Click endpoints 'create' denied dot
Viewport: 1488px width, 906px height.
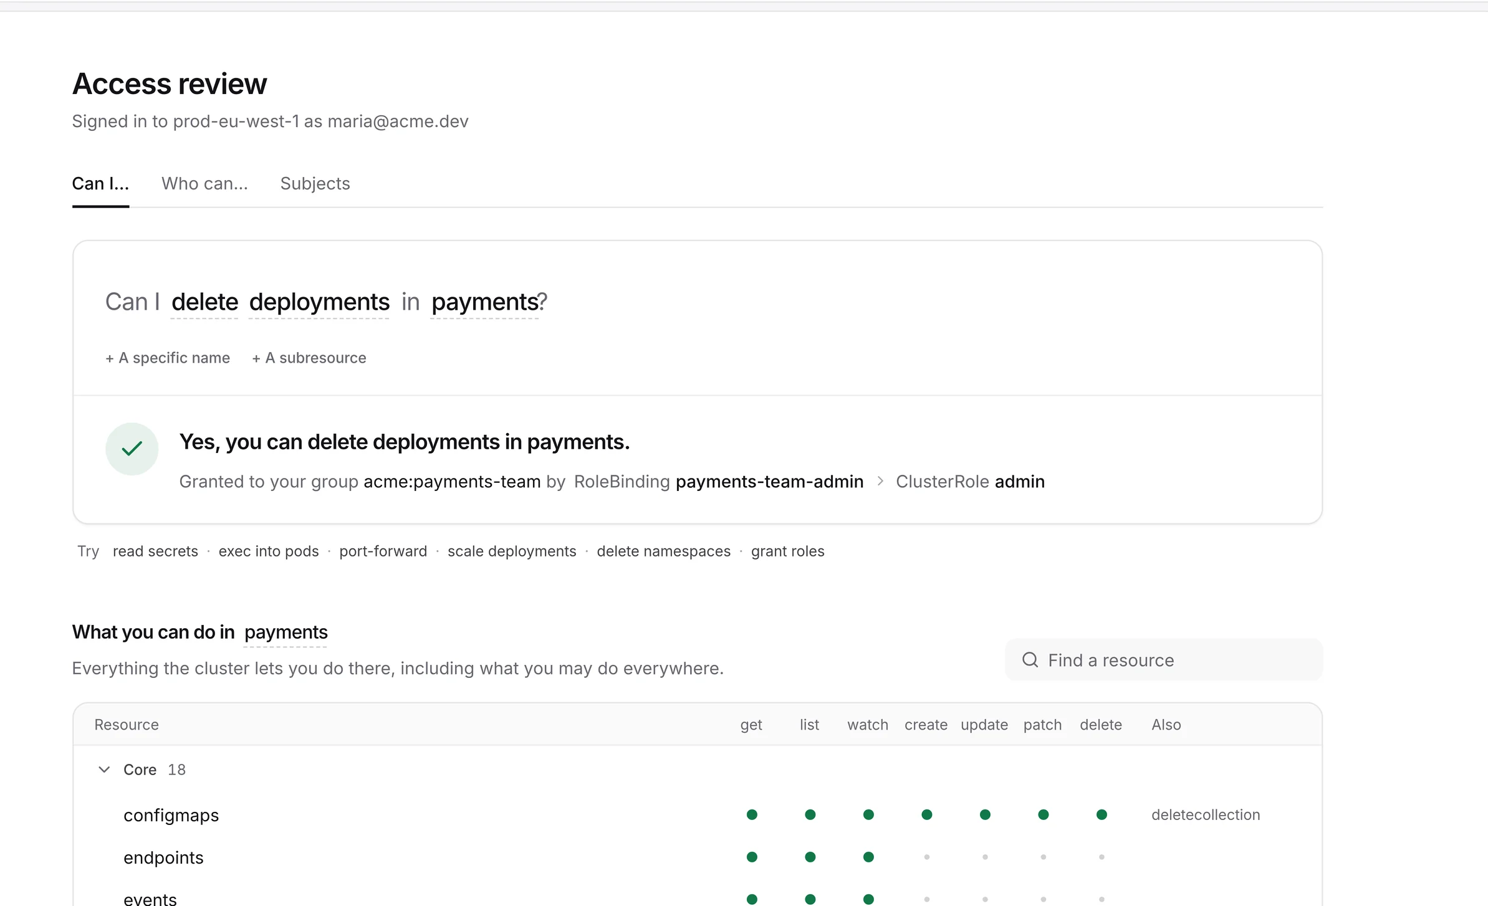(x=926, y=857)
